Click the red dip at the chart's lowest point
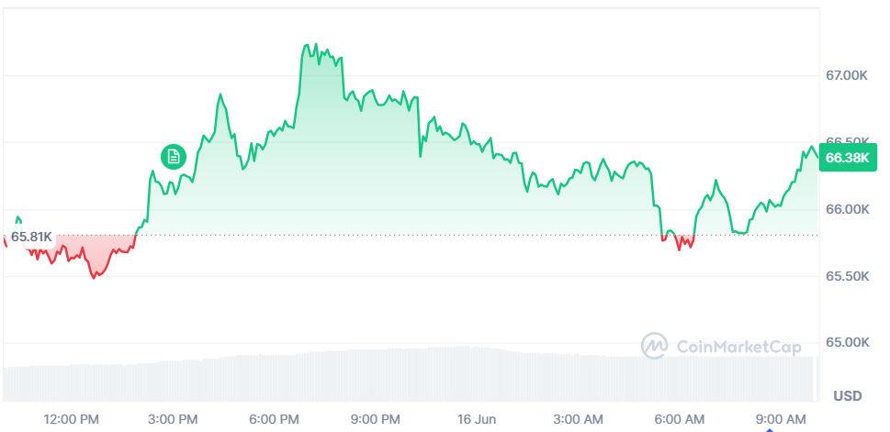The image size is (890, 432). [95, 277]
